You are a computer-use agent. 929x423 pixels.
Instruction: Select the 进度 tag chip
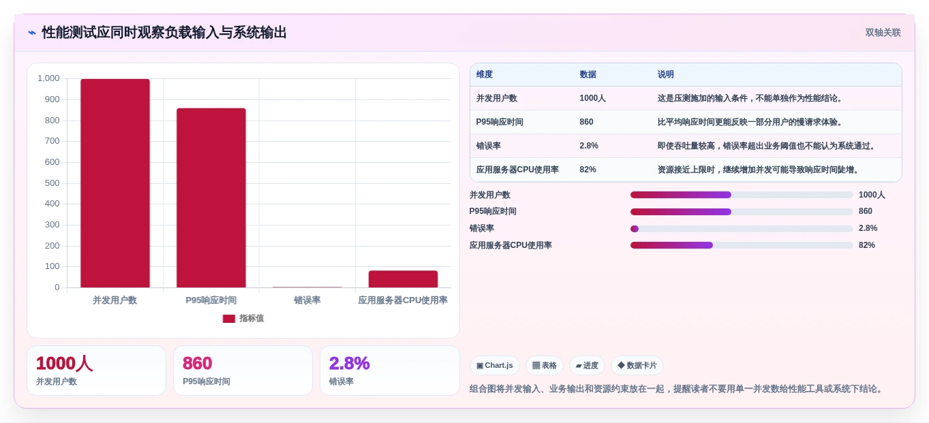coord(587,366)
